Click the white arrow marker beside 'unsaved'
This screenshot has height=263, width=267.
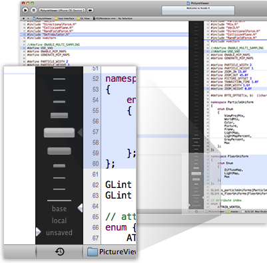(x=39, y=232)
